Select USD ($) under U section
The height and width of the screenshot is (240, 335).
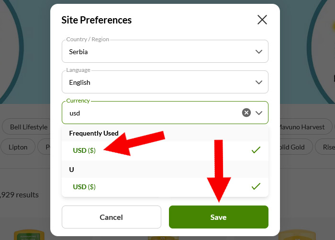(84, 187)
